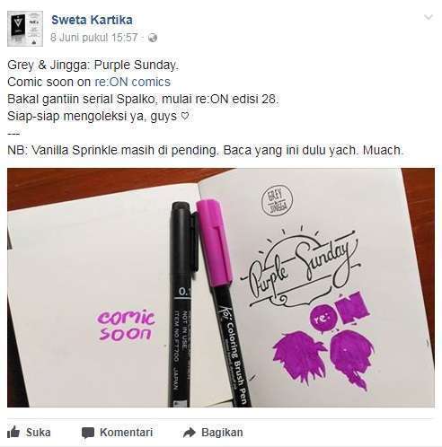
Task: Click the black fineliner pen in photo
Action: point(182,303)
